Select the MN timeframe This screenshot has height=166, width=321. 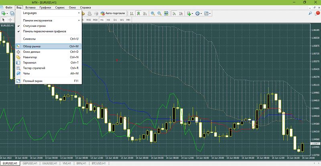click(128, 20)
